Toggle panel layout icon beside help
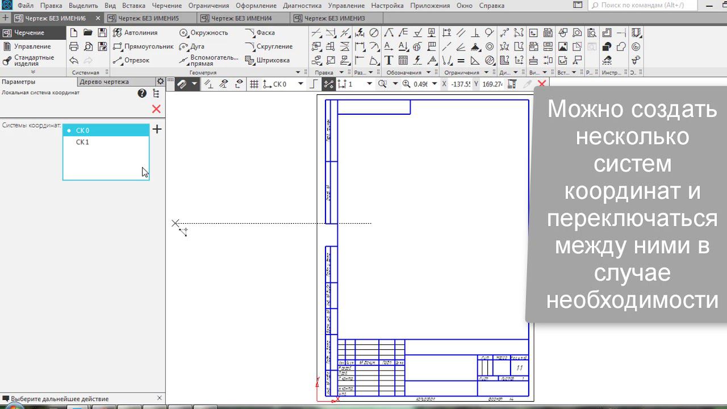Screen dimensions: 727x409 tap(156, 94)
